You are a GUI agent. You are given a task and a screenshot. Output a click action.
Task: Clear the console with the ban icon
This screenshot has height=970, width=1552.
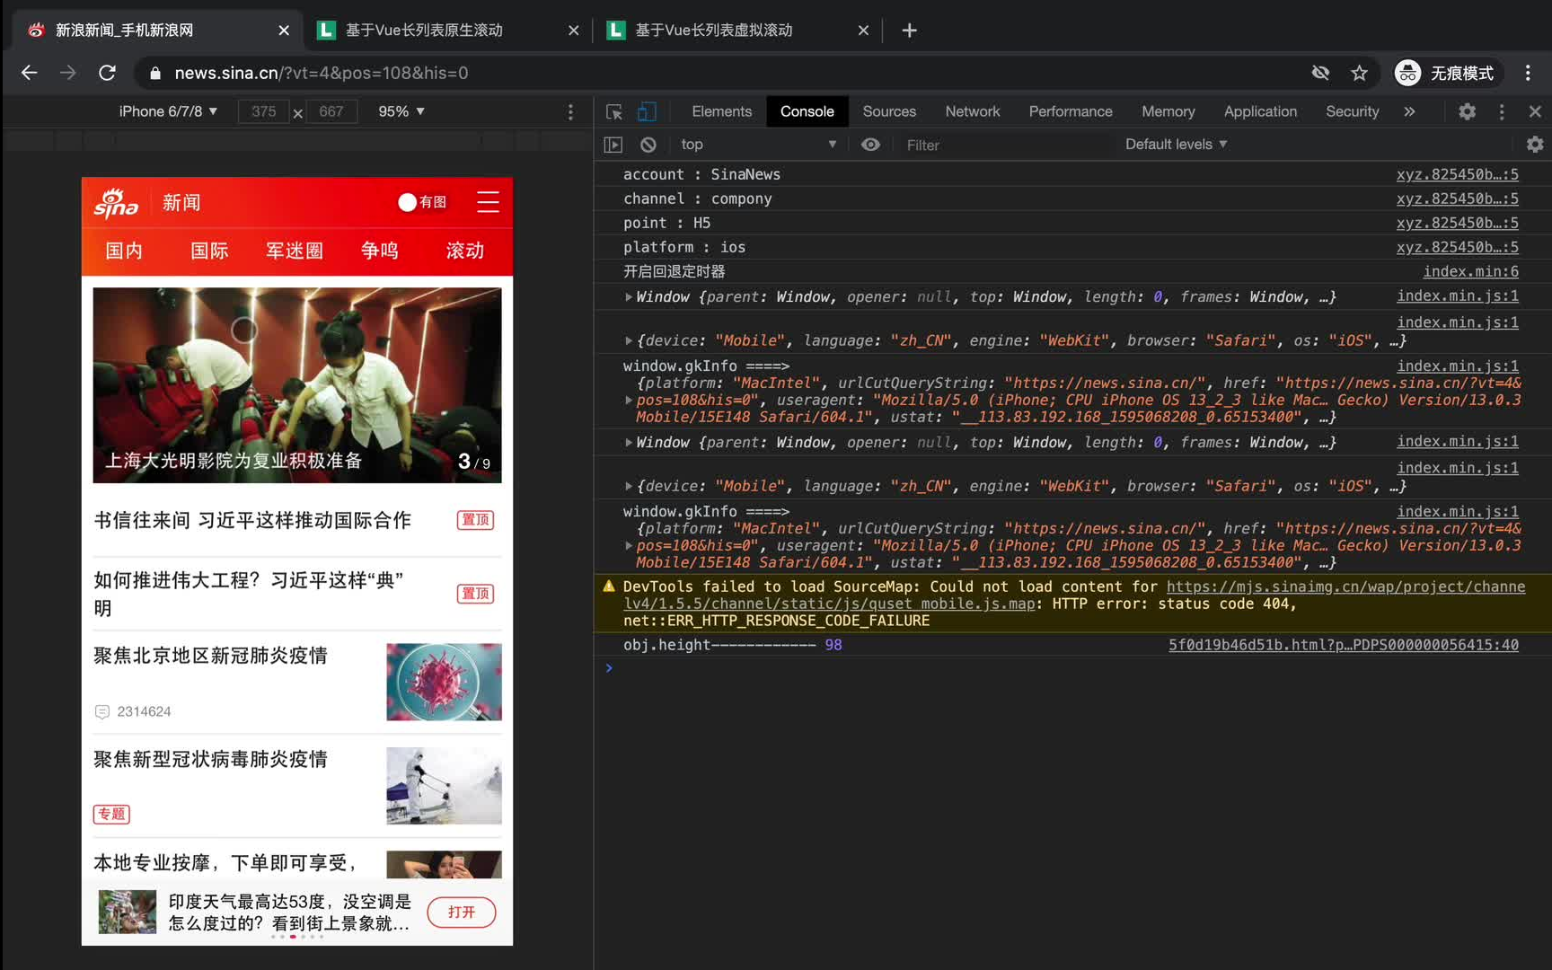(x=648, y=145)
